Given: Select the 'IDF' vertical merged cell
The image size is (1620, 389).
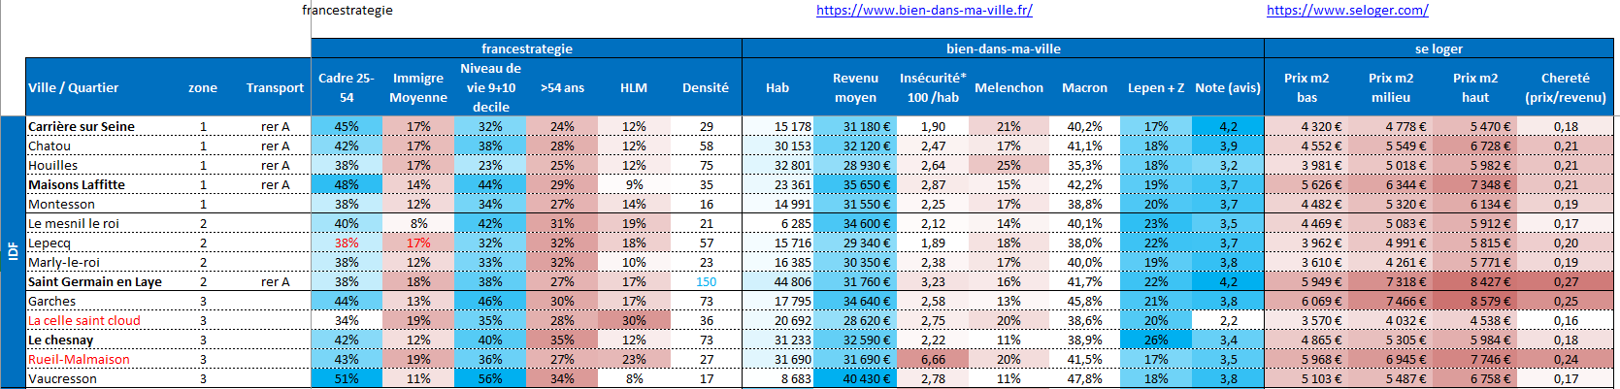Looking at the screenshot, I should tap(13, 252).
